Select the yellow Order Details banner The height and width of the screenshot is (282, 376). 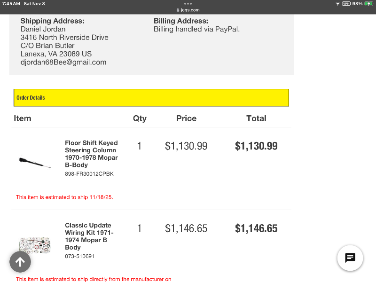(x=151, y=98)
